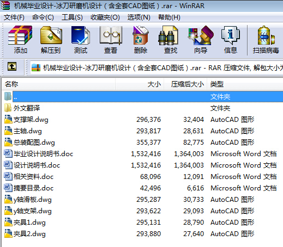Click the 测试 (Test) toolbar icon
Image resolution: width=283 pixels, height=247 pixels.
80,35
